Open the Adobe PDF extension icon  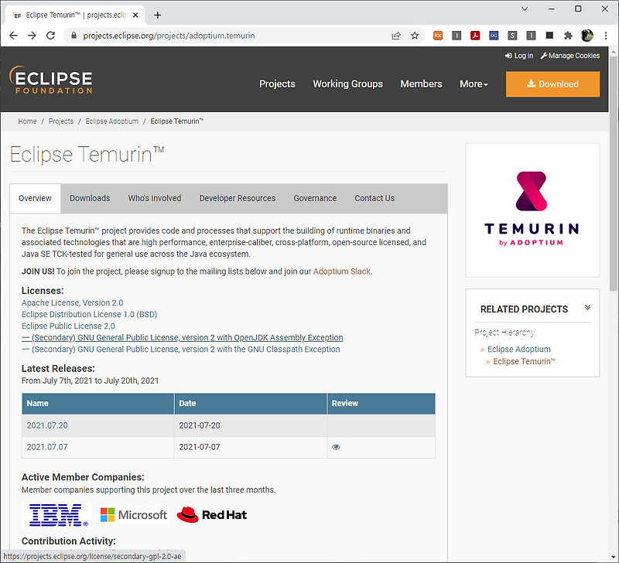click(x=475, y=36)
